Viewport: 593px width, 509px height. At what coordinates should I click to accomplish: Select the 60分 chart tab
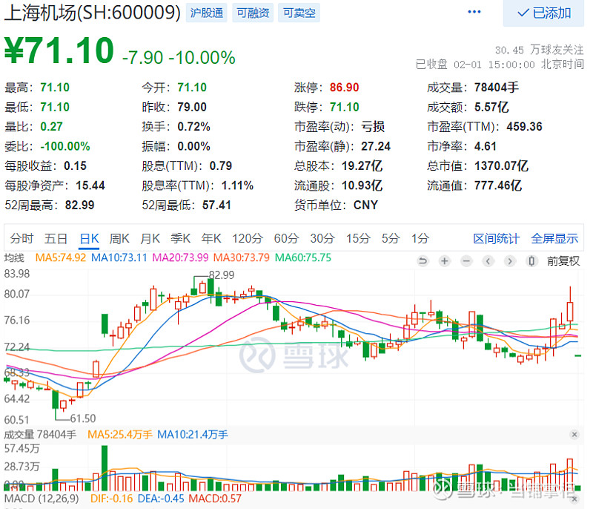(x=286, y=238)
